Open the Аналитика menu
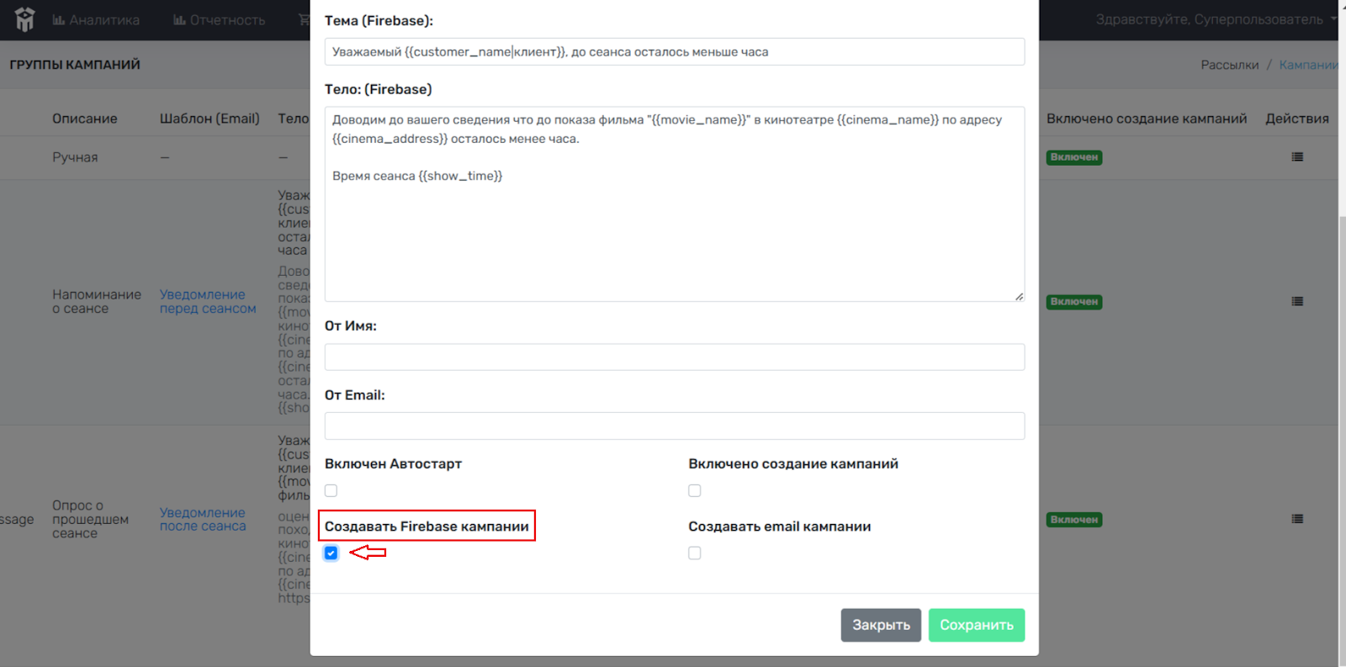Screen dimensions: 1346x667 click(96, 19)
